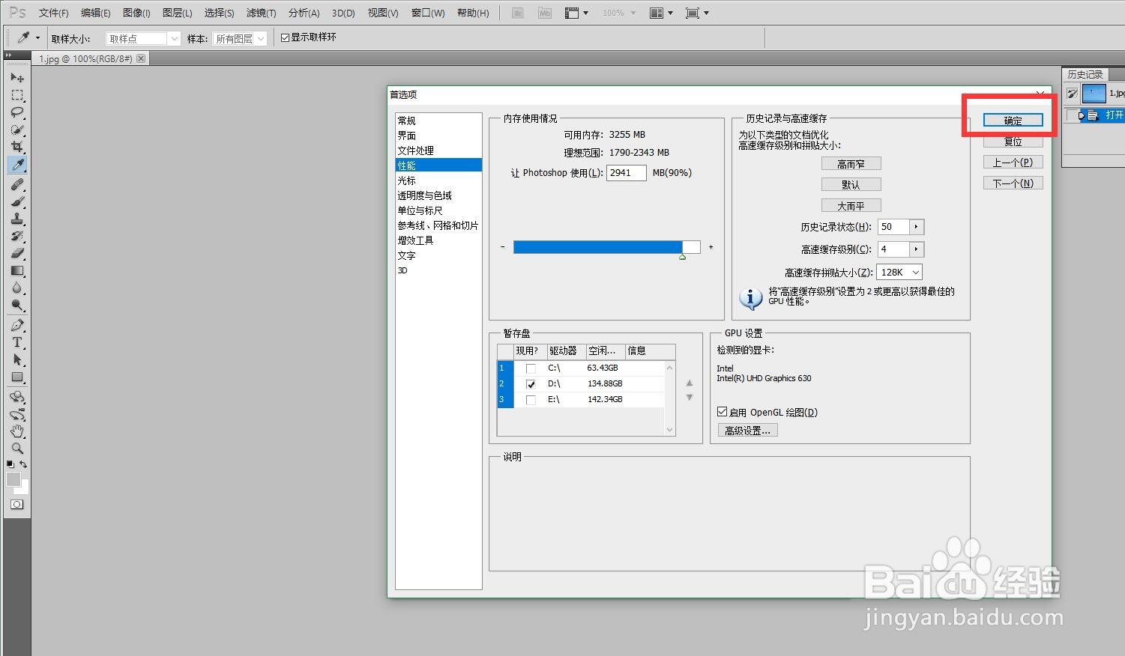Click the 高级设置... button
1125x656 pixels.
tap(747, 430)
